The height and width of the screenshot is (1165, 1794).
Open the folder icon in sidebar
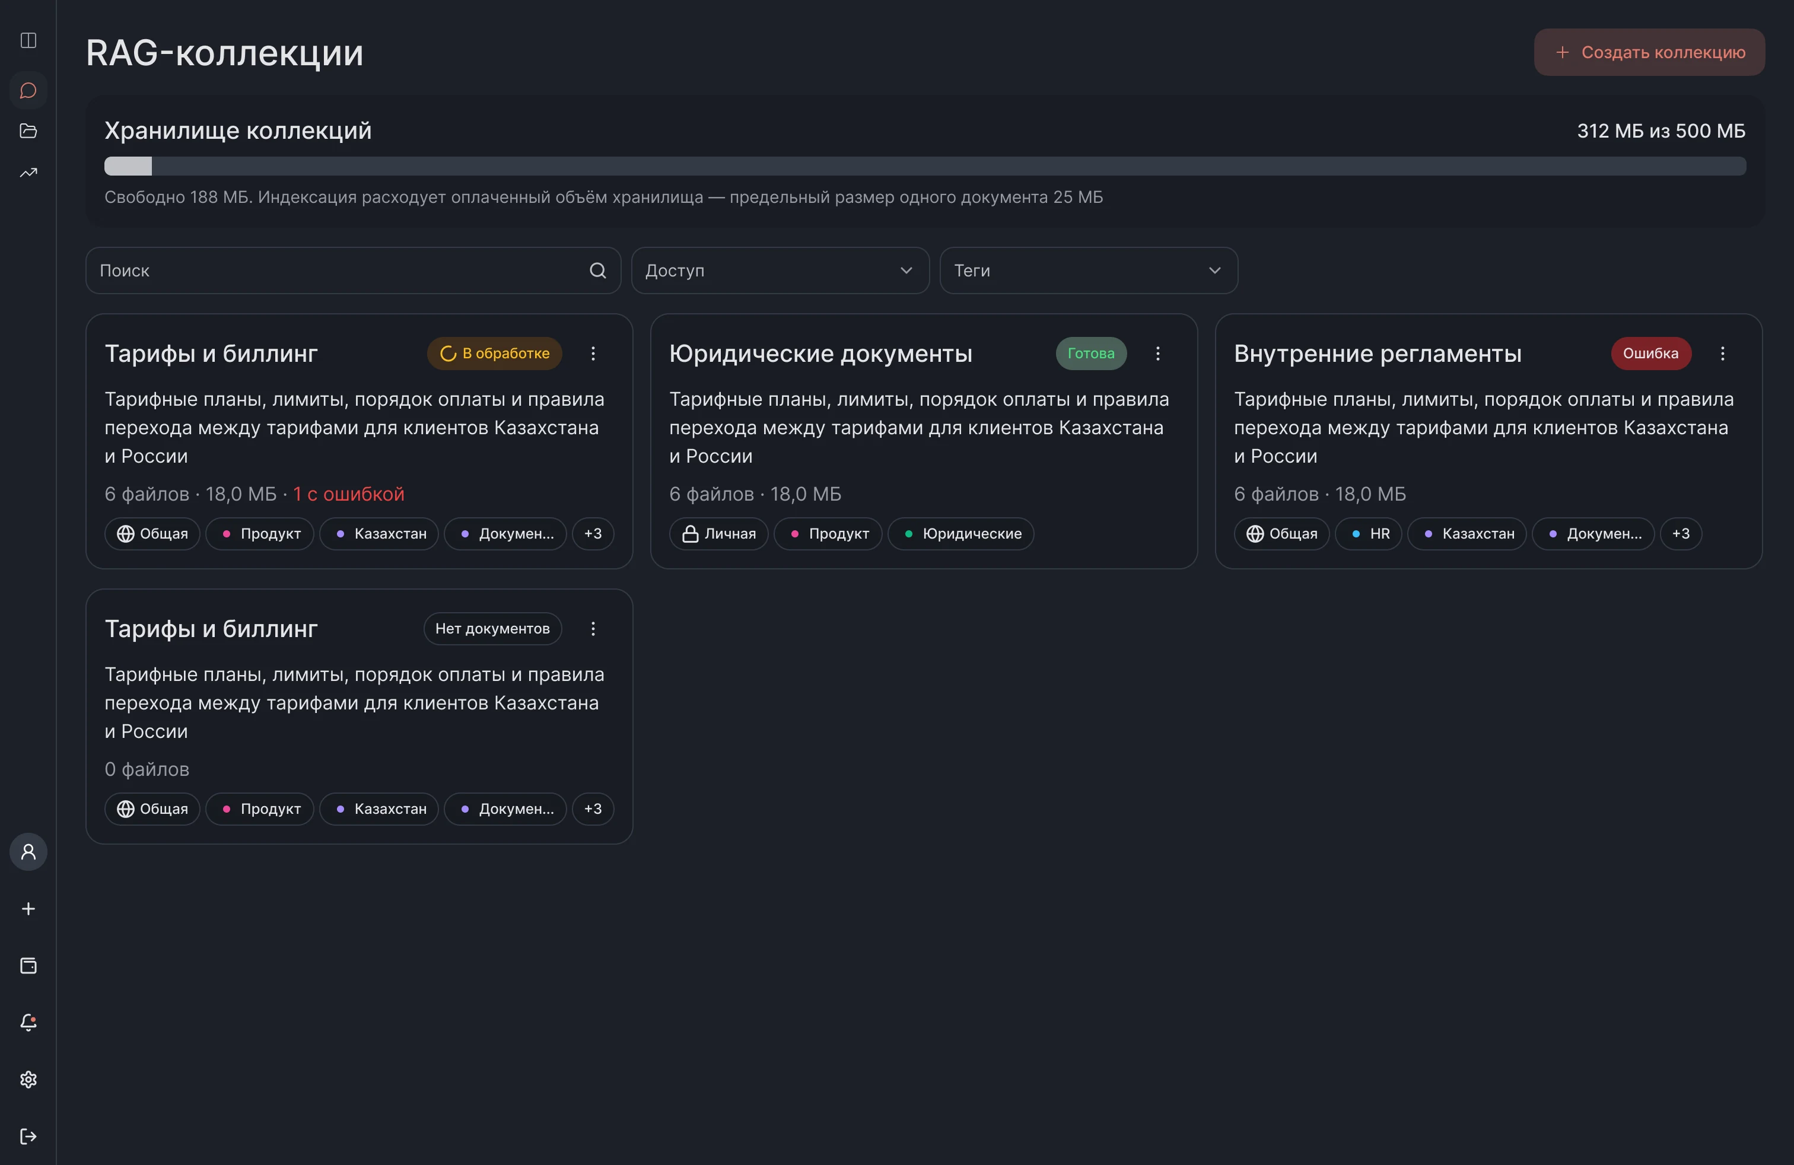[28, 131]
